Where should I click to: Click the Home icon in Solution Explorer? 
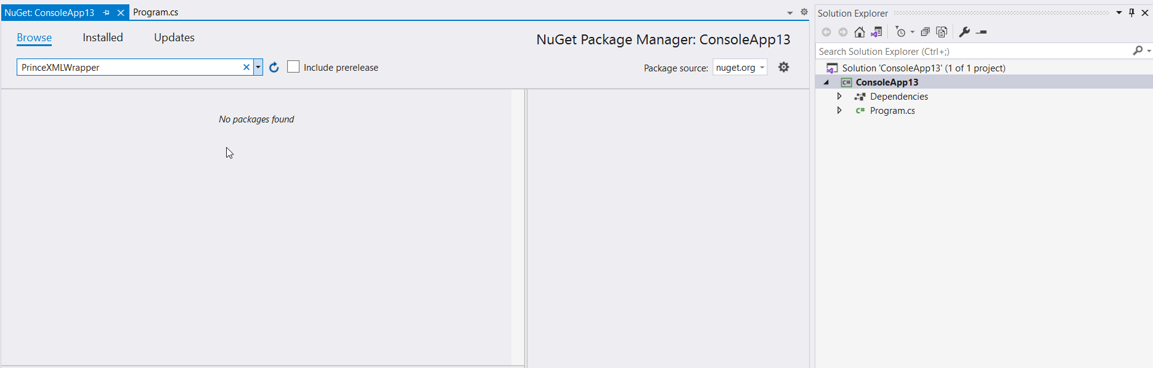click(859, 32)
